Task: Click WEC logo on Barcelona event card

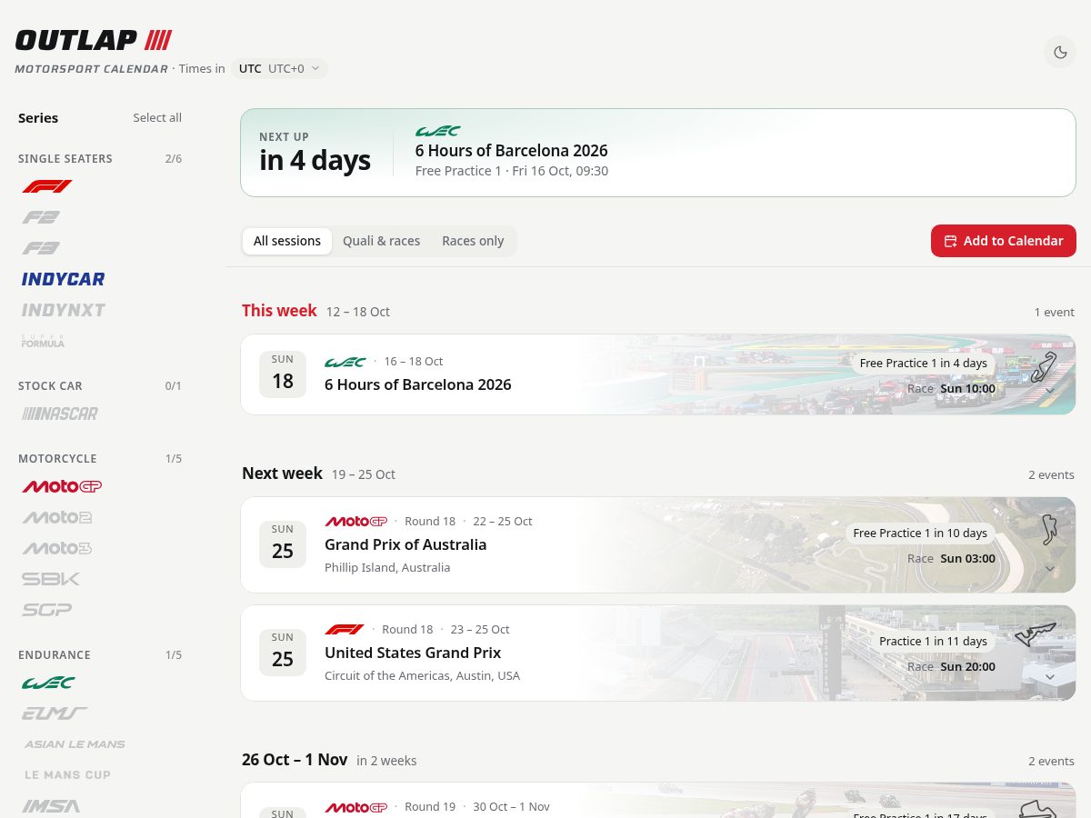Action: click(345, 362)
